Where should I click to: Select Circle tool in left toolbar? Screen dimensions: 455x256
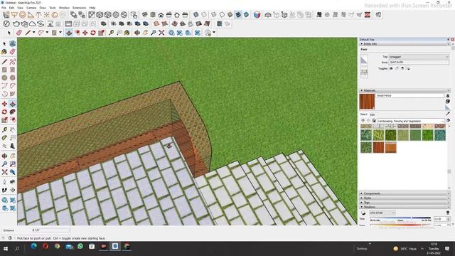(4, 78)
